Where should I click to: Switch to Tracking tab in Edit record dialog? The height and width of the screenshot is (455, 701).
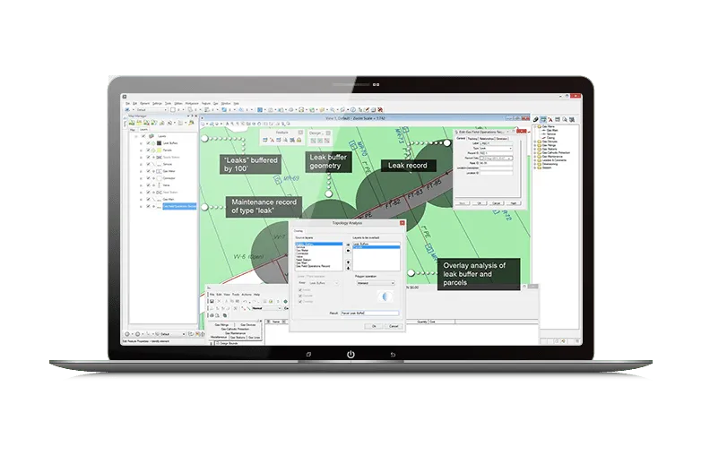click(472, 139)
